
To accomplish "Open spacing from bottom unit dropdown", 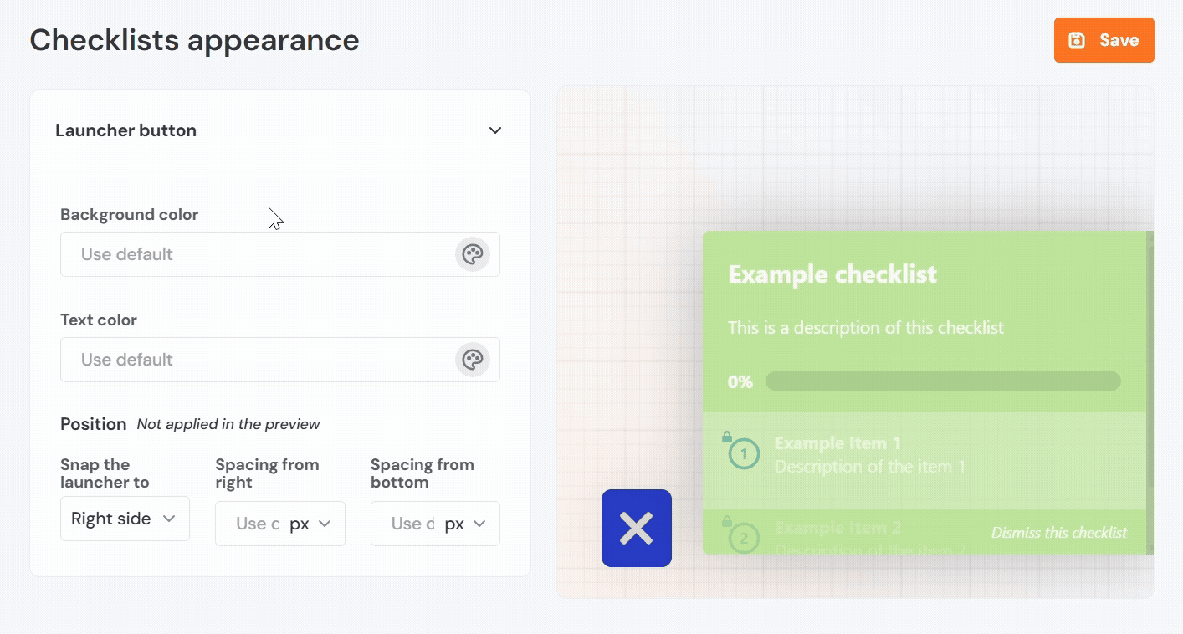I will (x=466, y=524).
